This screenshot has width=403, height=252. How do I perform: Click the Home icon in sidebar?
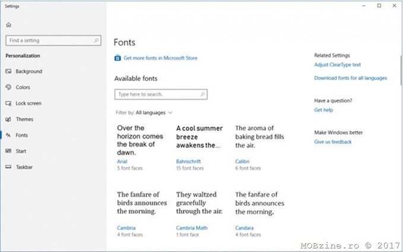8,25
